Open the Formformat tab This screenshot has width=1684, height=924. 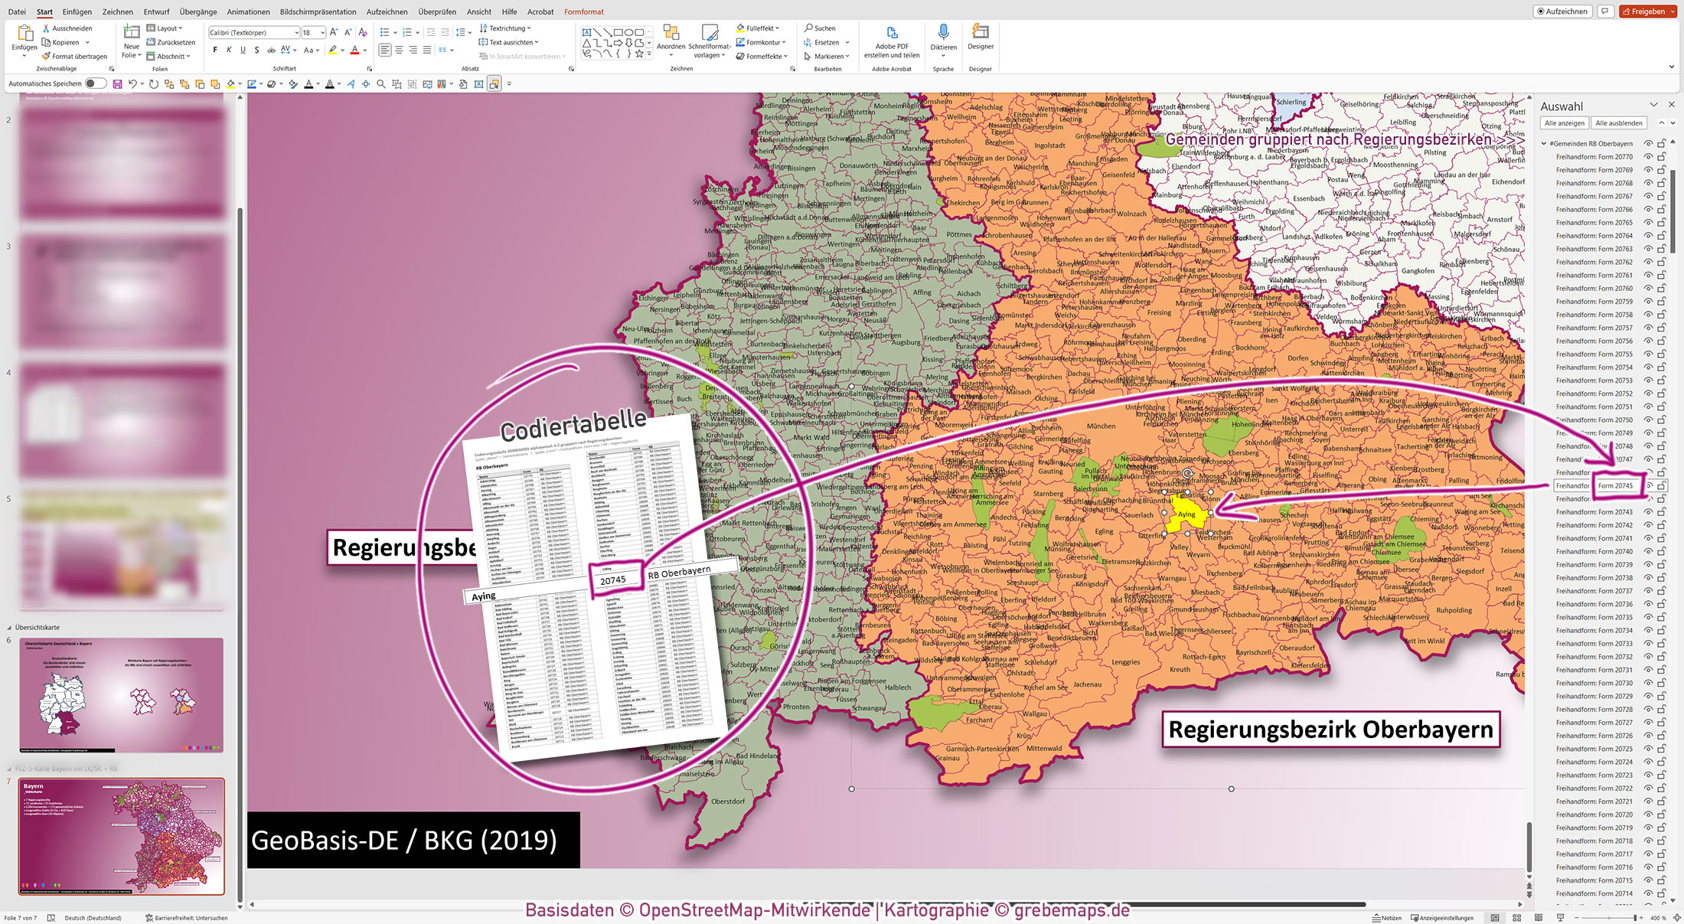583,11
